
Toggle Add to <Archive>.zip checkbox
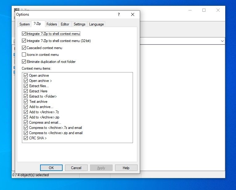click(26, 117)
